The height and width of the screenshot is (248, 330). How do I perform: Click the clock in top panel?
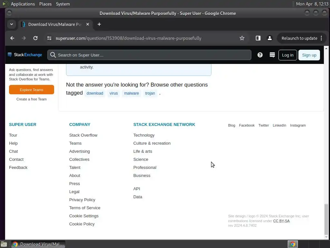312,4
